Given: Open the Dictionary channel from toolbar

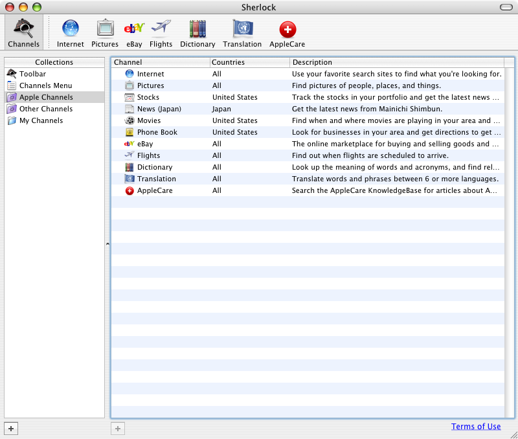Looking at the screenshot, I should click(197, 34).
